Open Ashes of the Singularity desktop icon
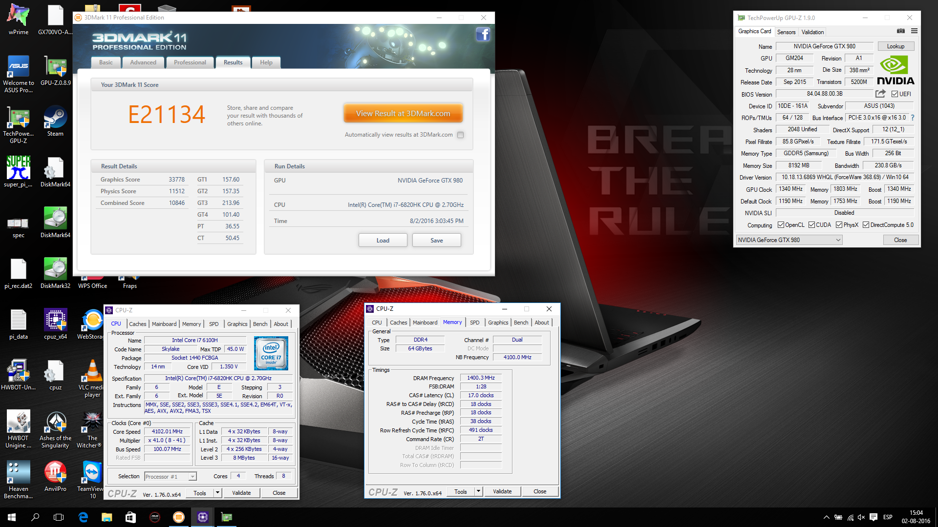 55,429
